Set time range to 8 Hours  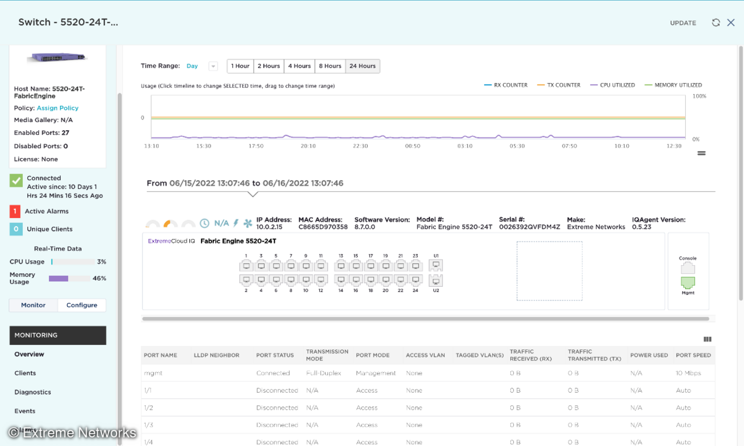pos(330,66)
